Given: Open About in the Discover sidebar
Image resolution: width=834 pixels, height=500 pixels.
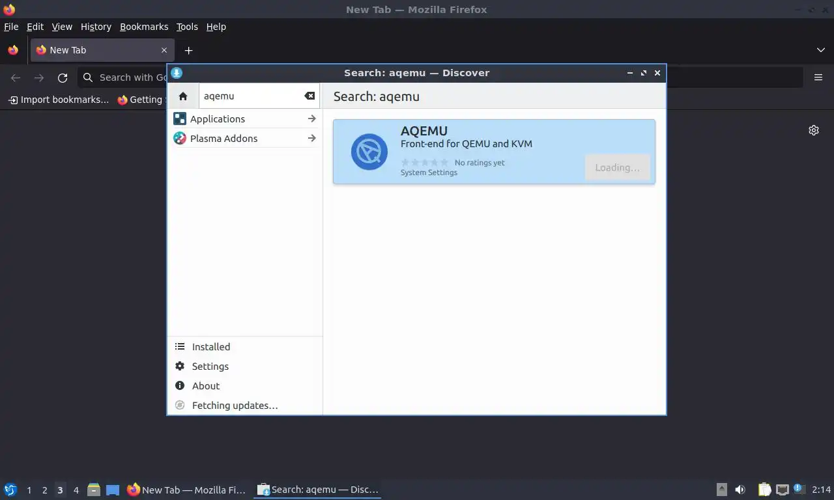Looking at the screenshot, I should coord(245,385).
